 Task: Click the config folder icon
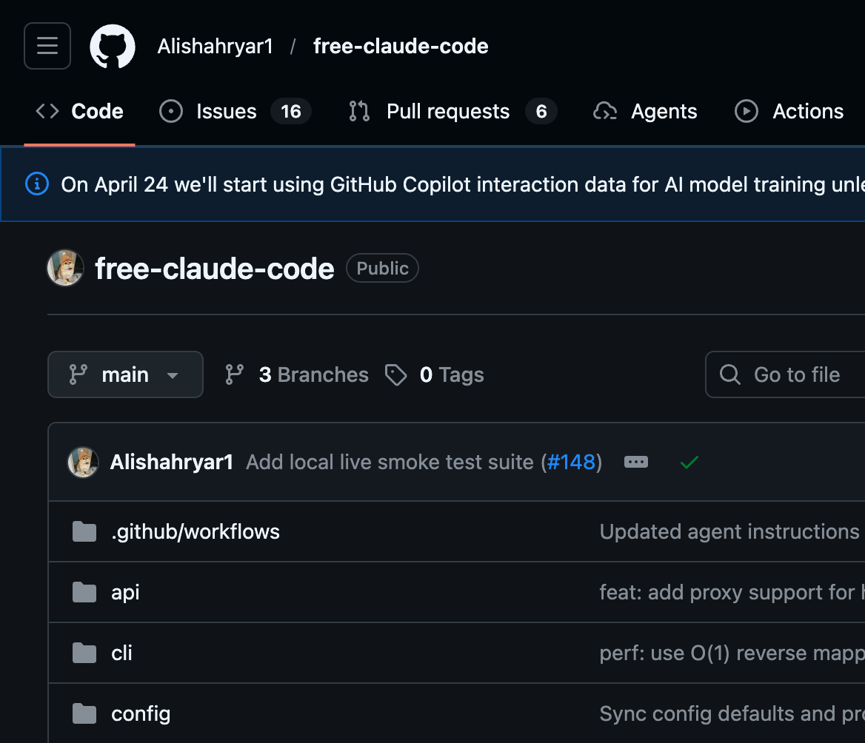[84, 713]
